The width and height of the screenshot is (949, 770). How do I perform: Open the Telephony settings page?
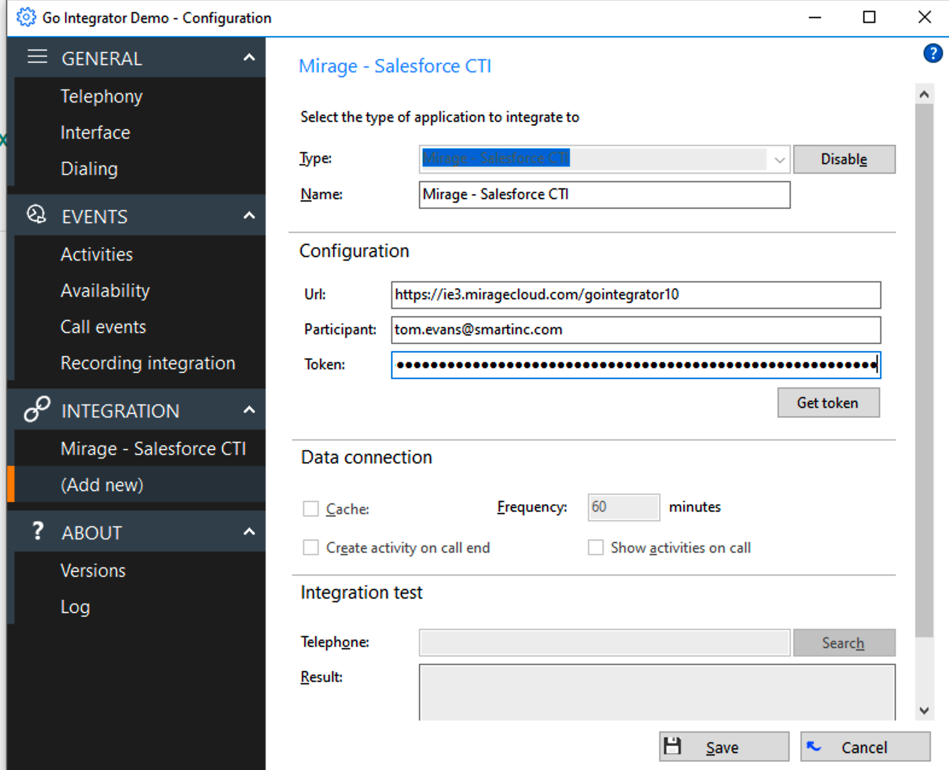[x=101, y=97]
